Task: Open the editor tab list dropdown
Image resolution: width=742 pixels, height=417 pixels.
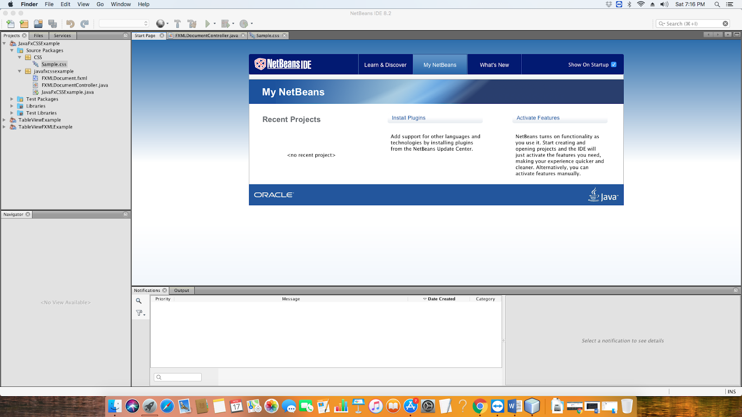Action: pyautogui.click(x=728, y=35)
